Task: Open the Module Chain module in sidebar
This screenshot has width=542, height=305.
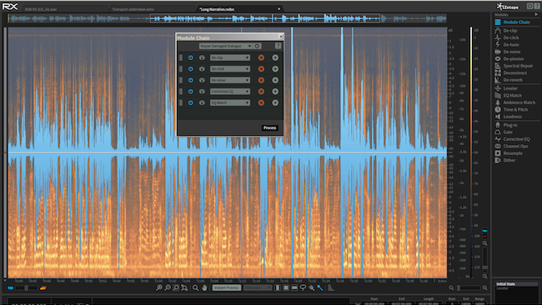Action: (512, 22)
